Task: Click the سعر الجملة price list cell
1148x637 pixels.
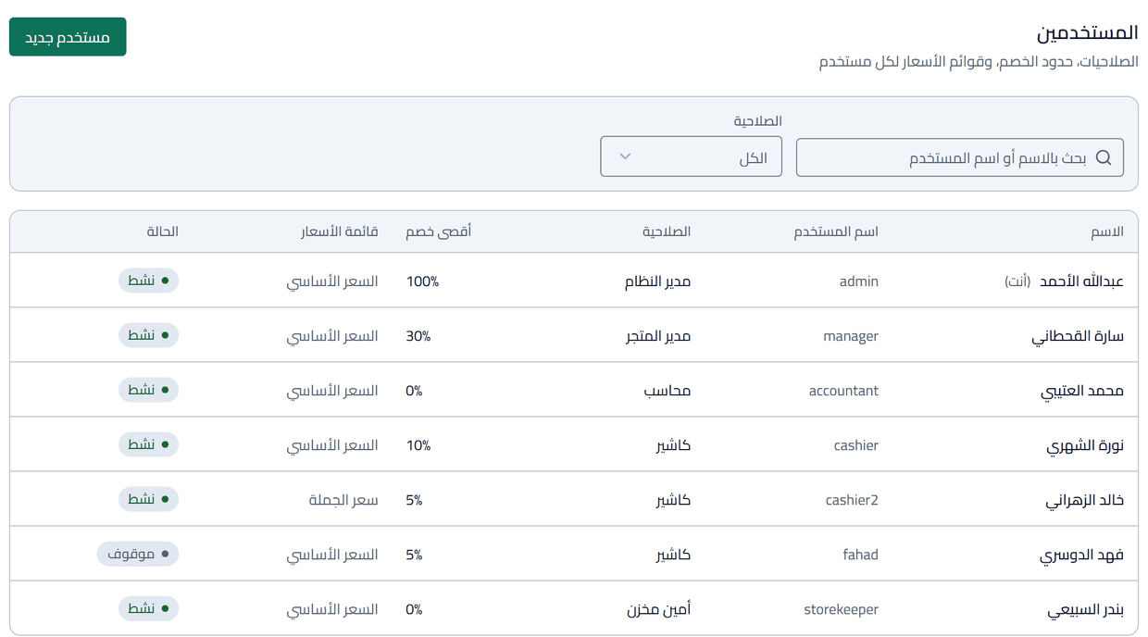Action: [343, 500]
